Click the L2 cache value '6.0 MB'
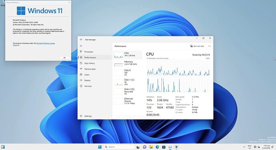The image size is (276, 150). pyautogui.click(x=194, y=112)
